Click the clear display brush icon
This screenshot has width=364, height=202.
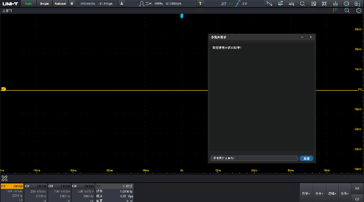335,4
